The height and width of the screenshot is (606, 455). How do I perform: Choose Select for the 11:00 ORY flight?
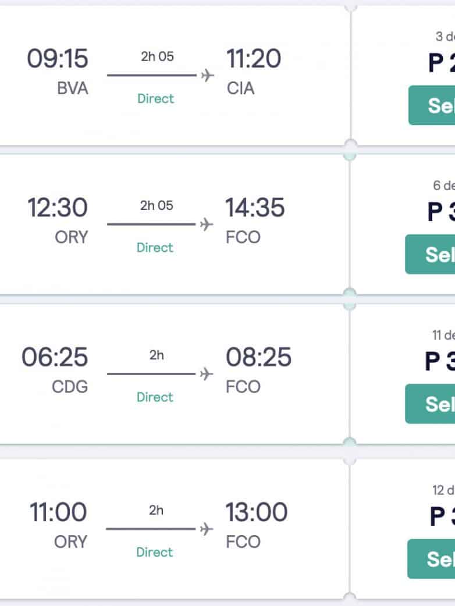tap(432, 559)
